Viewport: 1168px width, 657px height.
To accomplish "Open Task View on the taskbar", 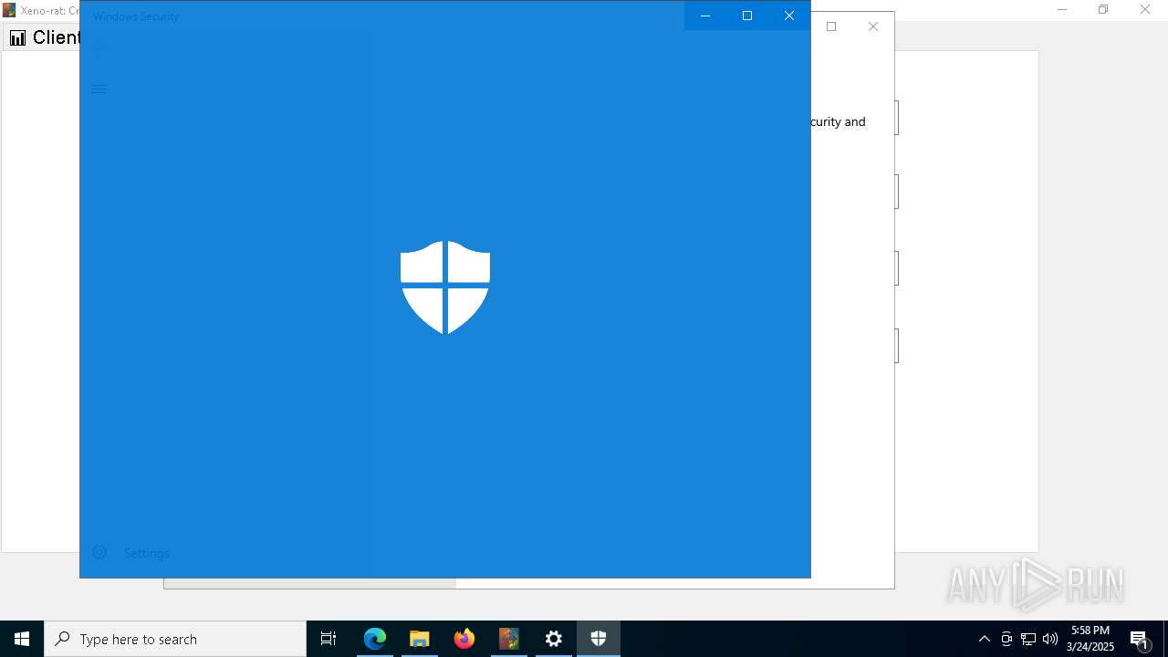I will click(328, 639).
